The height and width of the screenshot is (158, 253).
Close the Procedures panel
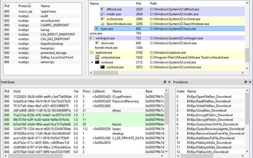pos(250,82)
